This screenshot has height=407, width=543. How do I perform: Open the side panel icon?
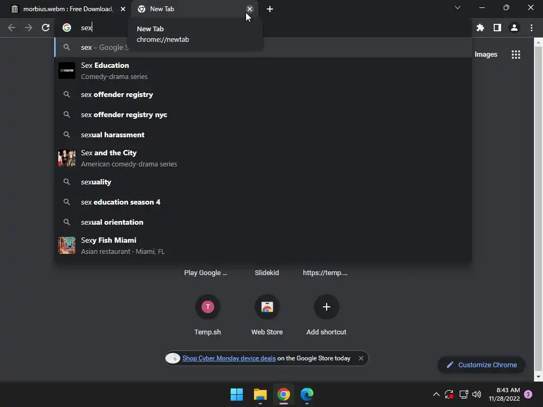pyautogui.click(x=497, y=28)
